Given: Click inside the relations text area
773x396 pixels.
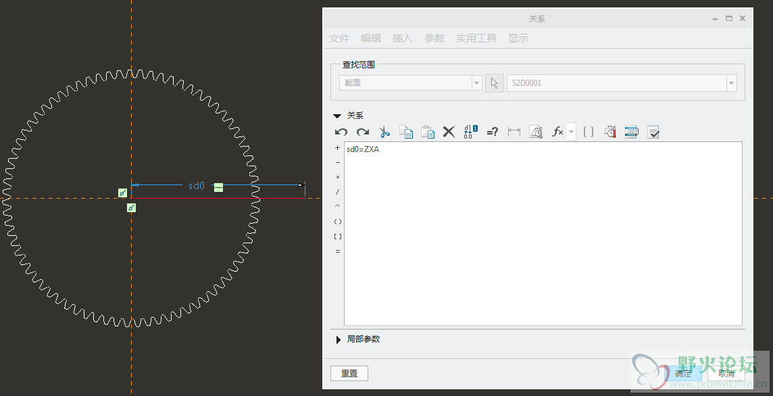Looking at the screenshot, I should (543, 233).
